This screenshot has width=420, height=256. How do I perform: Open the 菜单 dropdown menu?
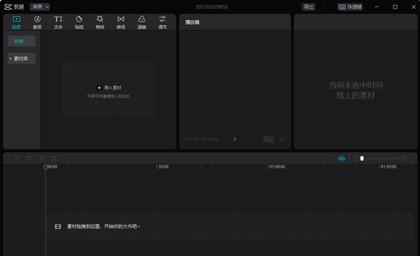[x=40, y=7]
